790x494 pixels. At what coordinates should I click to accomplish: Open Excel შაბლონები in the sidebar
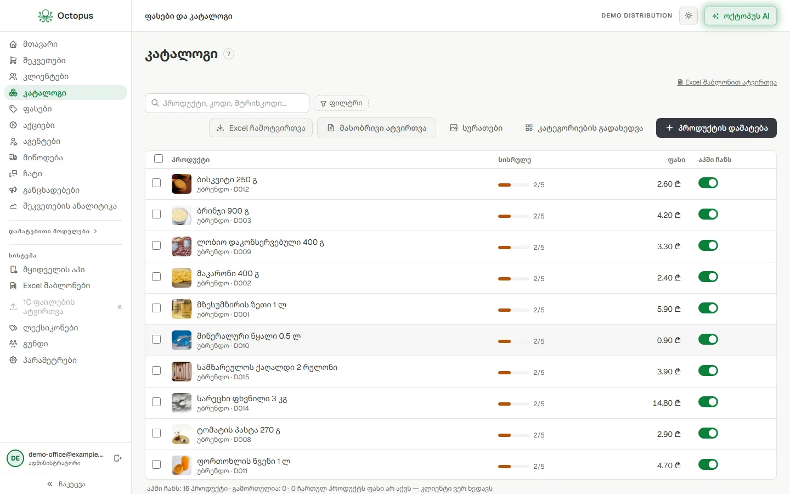click(65, 286)
